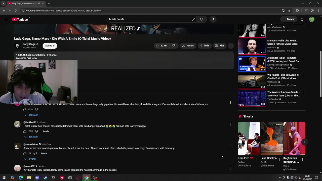322x181 pixels.
Task: Like the comment with 475 B likes
Action: click(25, 110)
